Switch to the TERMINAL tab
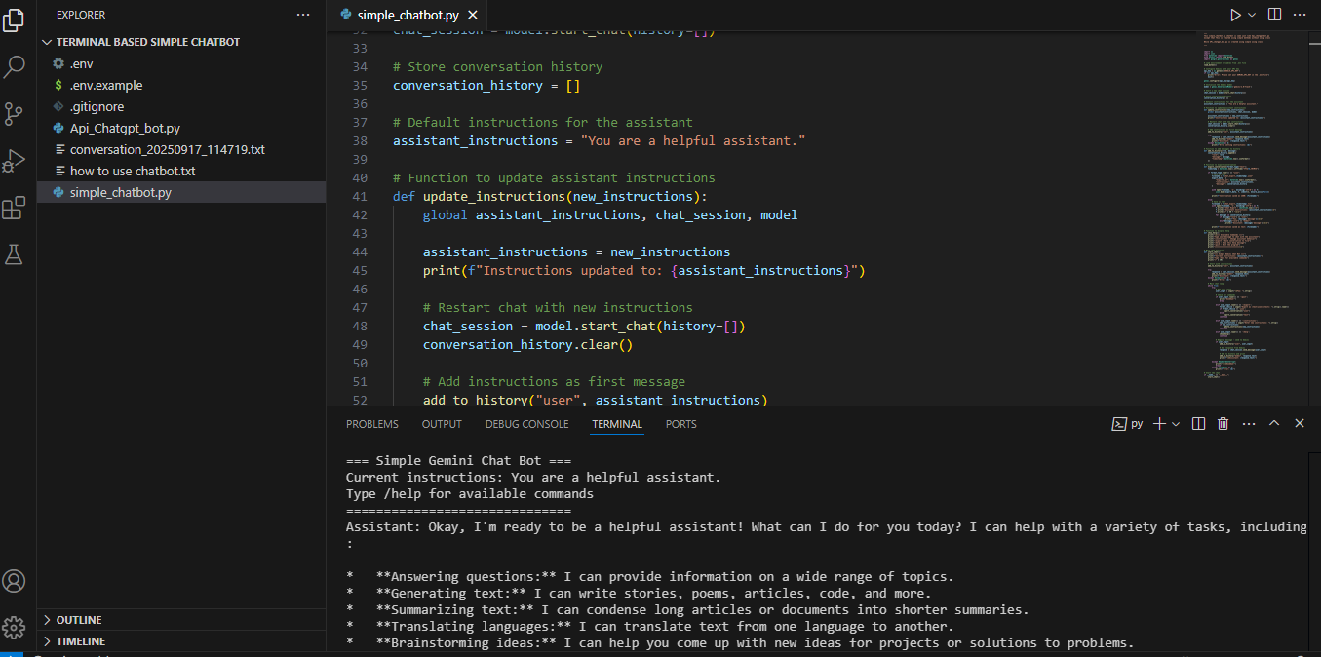This screenshot has height=657, width=1321. [x=617, y=424]
